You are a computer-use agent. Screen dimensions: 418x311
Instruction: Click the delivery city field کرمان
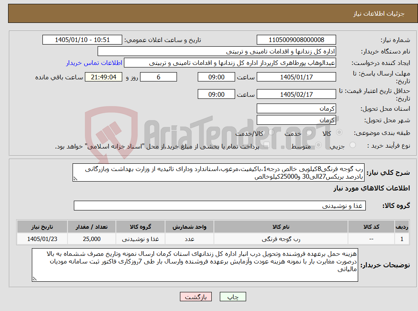click(296, 120)
